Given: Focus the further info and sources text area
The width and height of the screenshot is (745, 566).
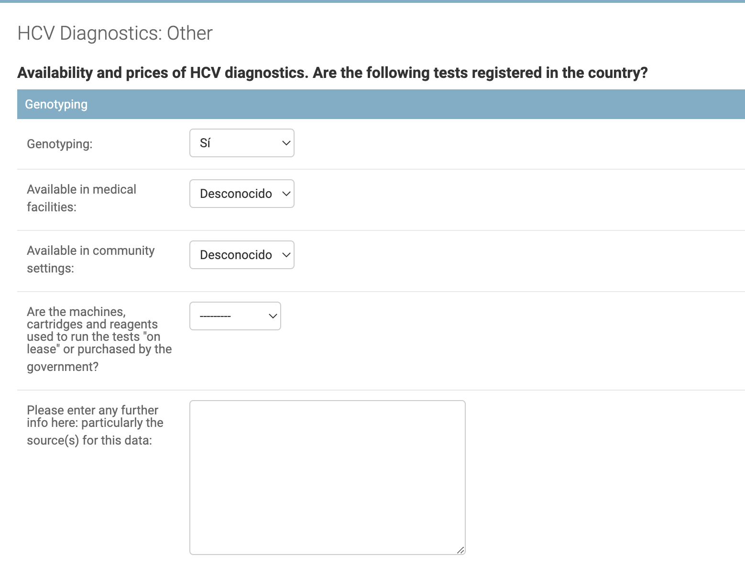Looking at the screenshot, I should coord(328,478).
